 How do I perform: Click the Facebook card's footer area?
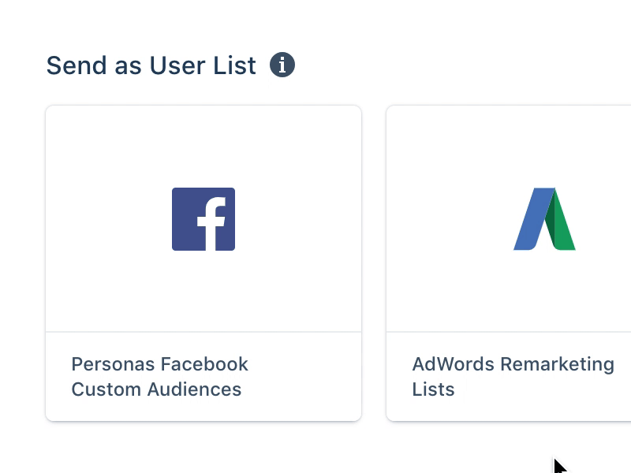[x=203, y=376]
